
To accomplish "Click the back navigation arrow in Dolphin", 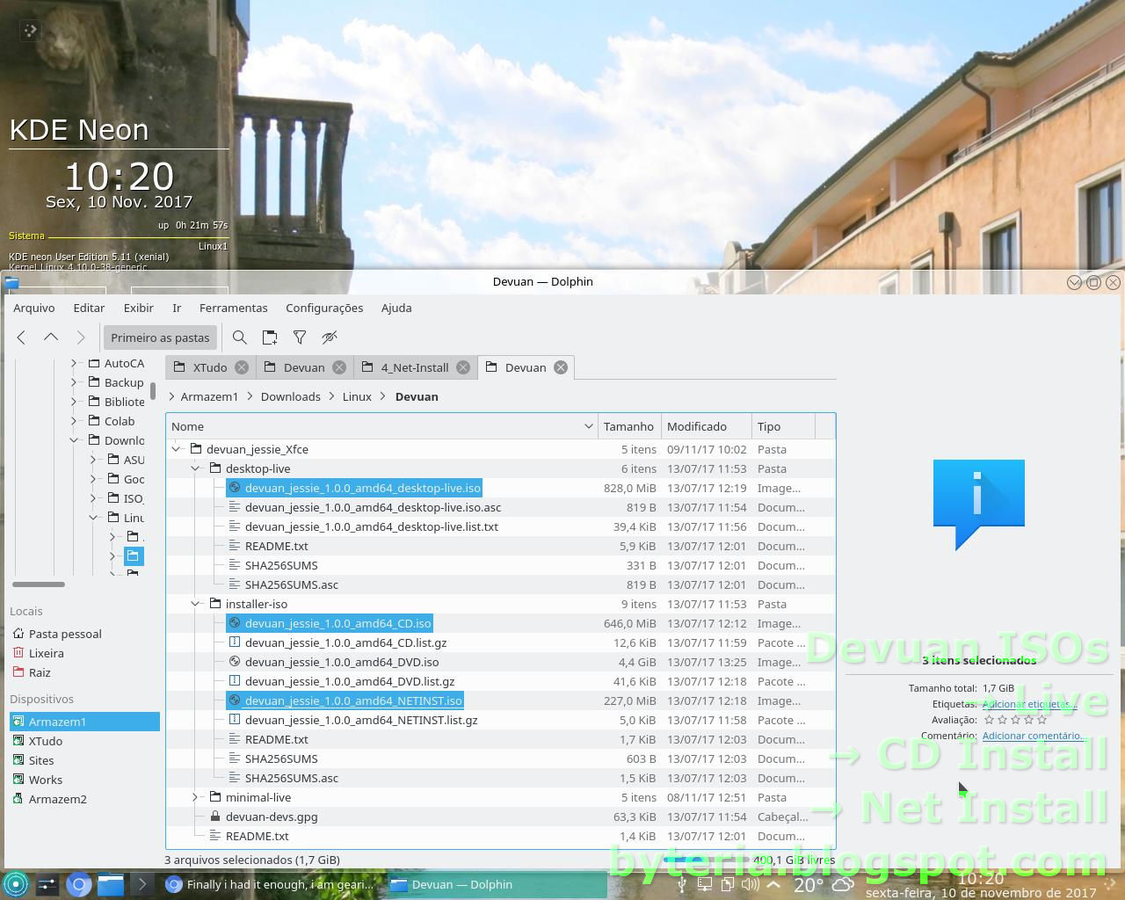I will coord(21,337).
